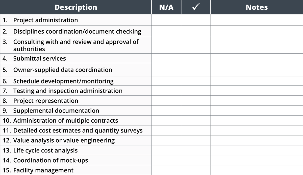303x175 pixels.
Task: Click Notes cell for Project administration
Action: [257, 20]
